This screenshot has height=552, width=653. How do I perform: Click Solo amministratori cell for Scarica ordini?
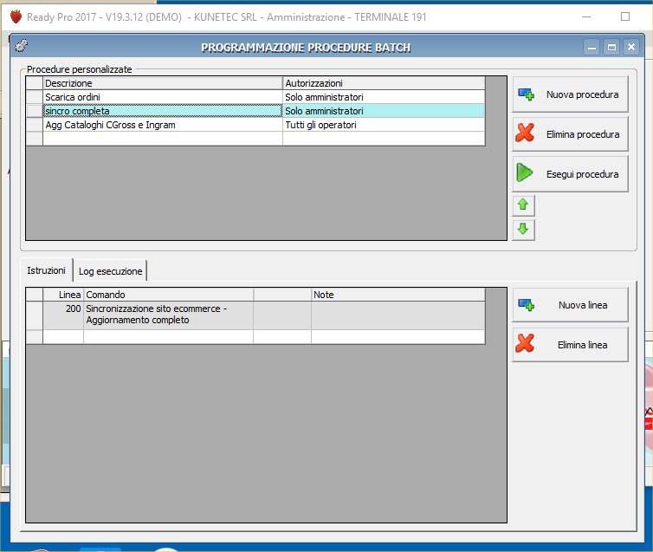coord(384,97)
